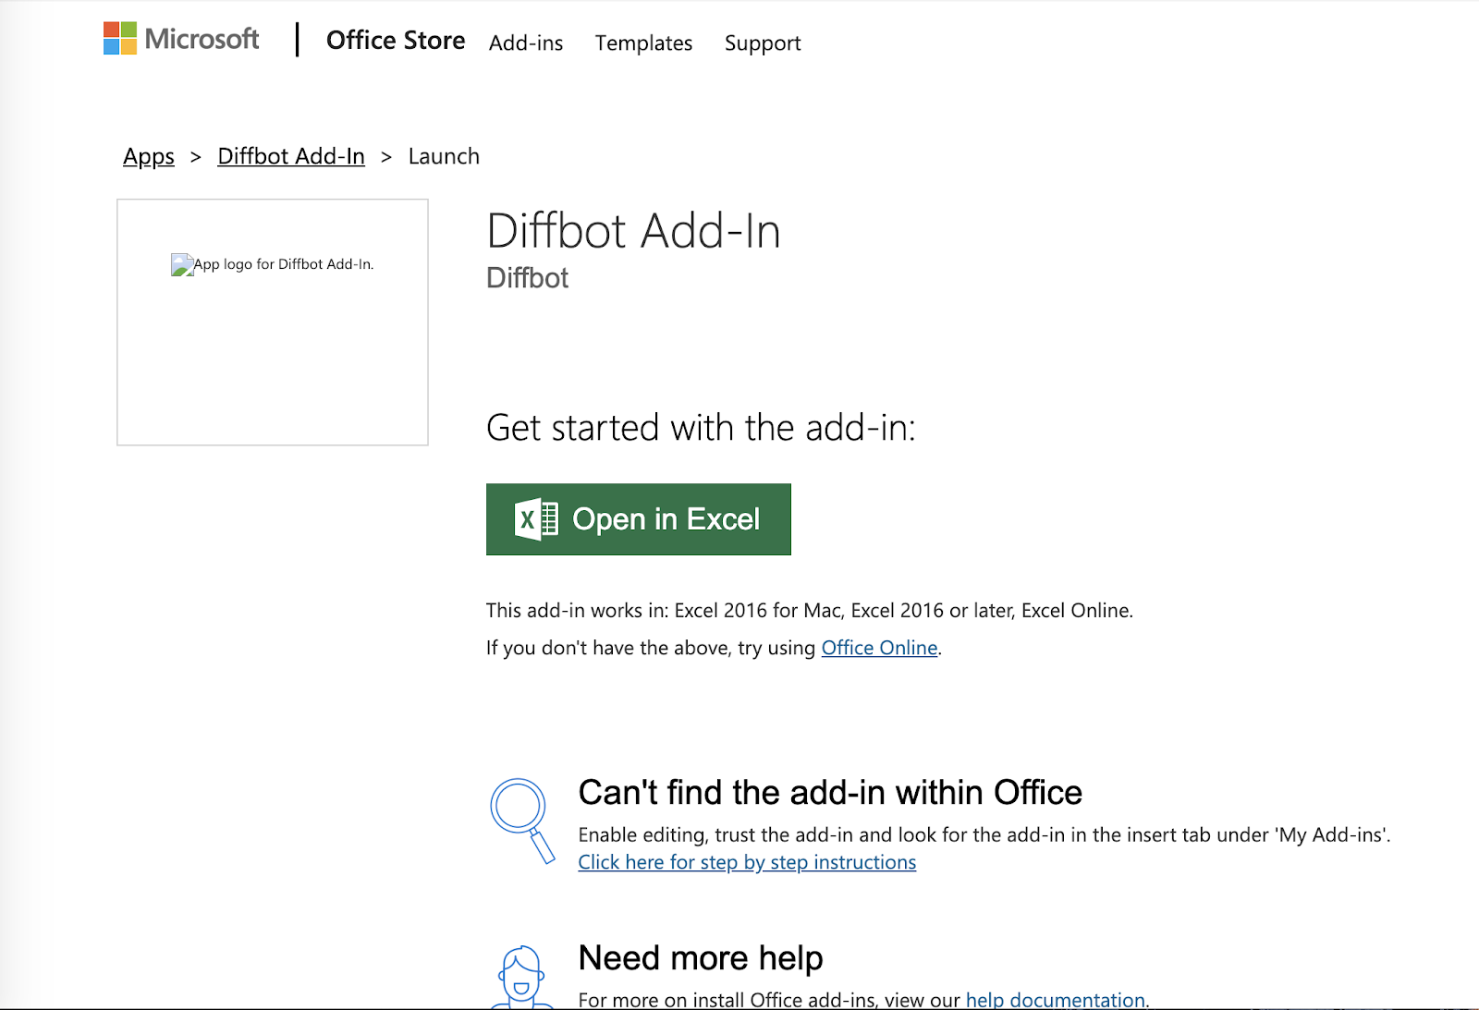This screenshot has width=1479, height=1010.
Task: Click the Diffbot Add-In title heading
Action: [634, 231]
